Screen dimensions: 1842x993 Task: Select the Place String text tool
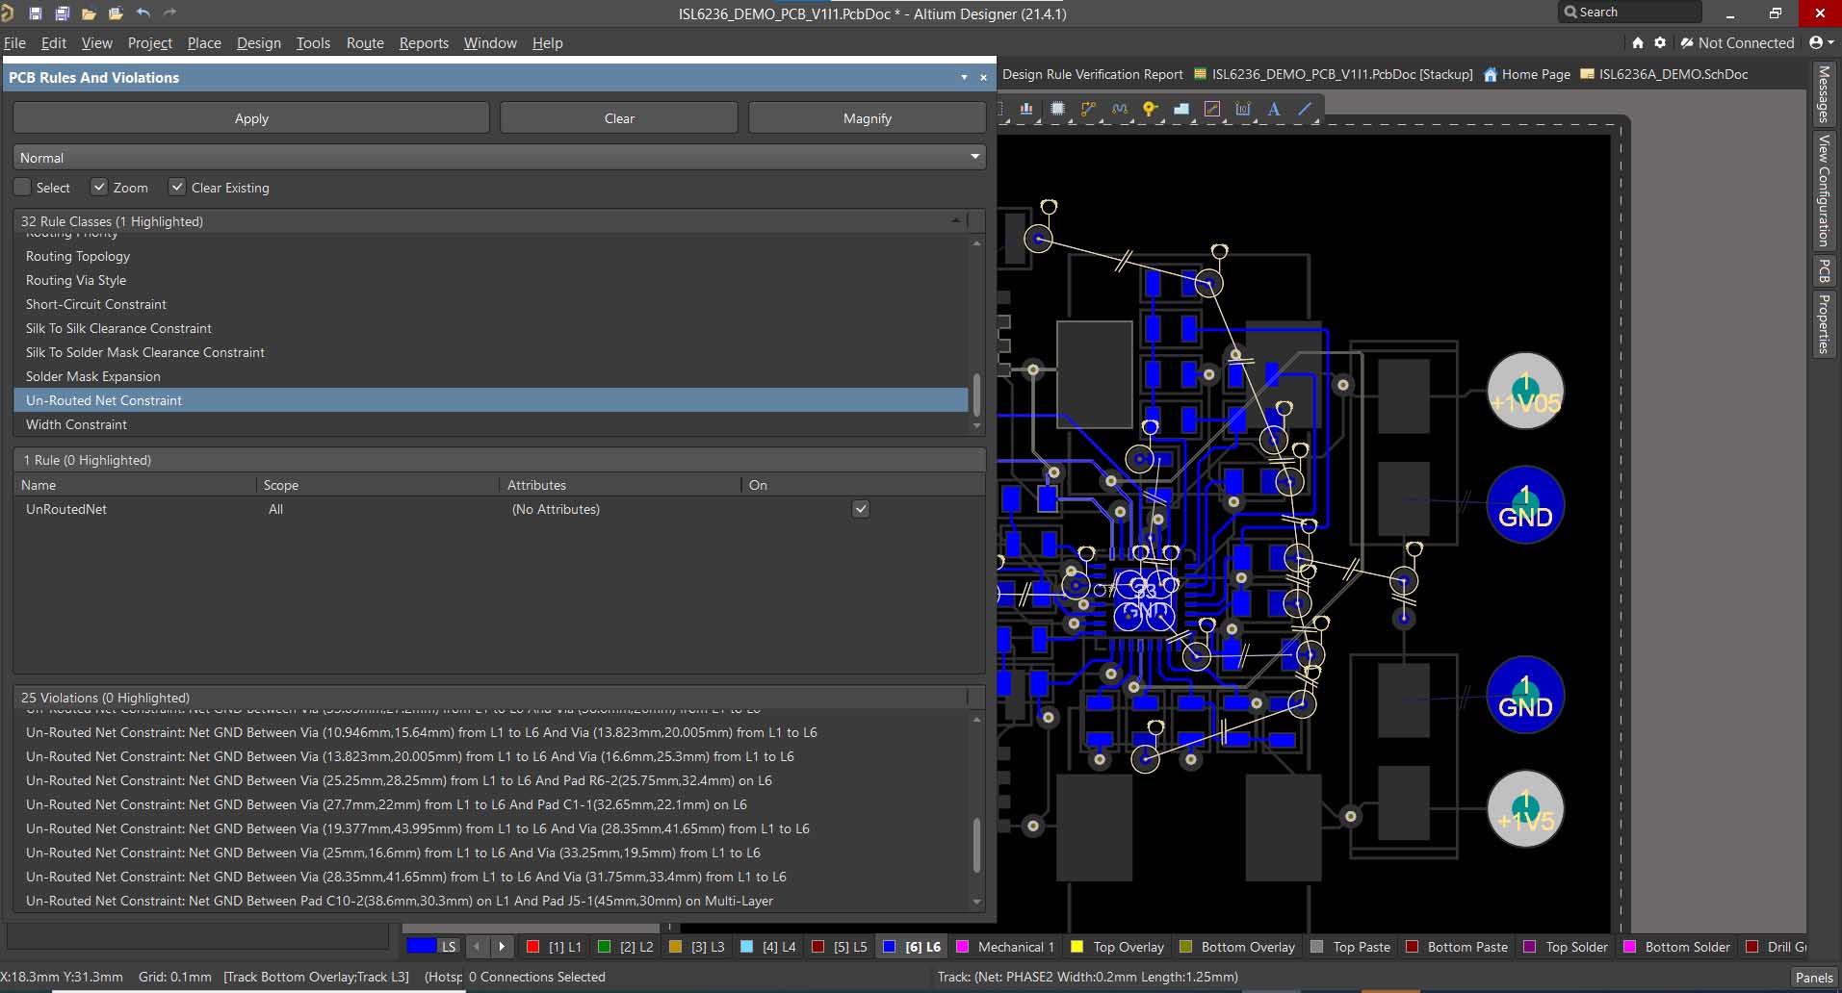1274,110
